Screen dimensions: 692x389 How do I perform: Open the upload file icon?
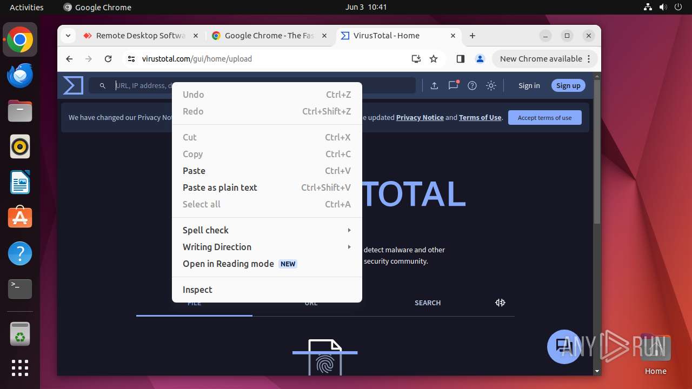(x=434, y=85)
